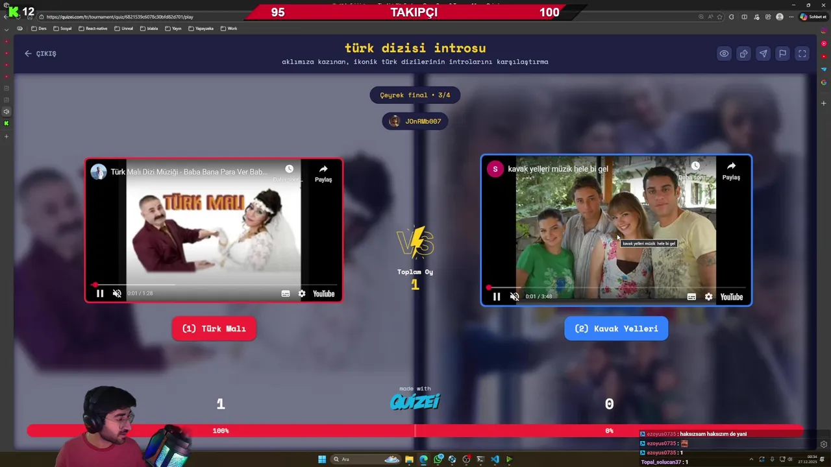
Task: Enter fullscreen mode with corner-brackets icon
Action: [x=802, y=54]
